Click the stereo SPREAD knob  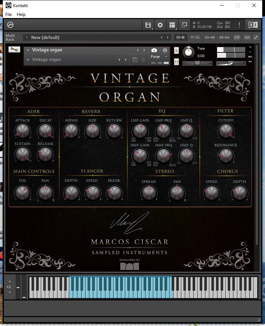pyautogui.click(x=149, y=193)
